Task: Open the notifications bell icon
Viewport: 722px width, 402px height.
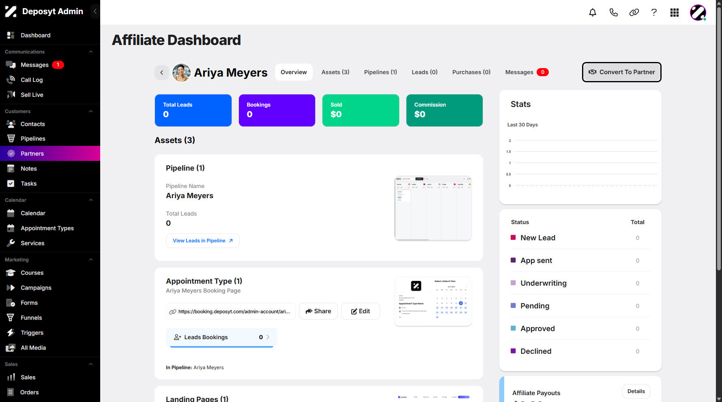Action: pyautogui.click(x=593, y=13)
